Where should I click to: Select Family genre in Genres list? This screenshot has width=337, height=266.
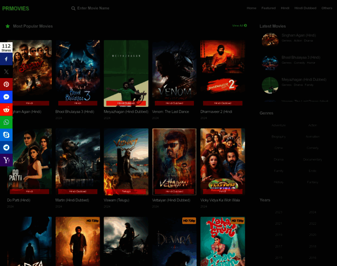point(278,171)
